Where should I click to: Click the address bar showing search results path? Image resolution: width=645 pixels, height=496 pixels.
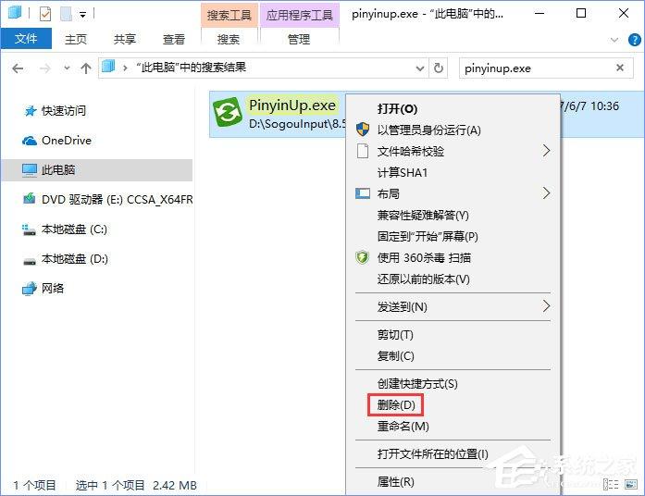tap(263, 68)
